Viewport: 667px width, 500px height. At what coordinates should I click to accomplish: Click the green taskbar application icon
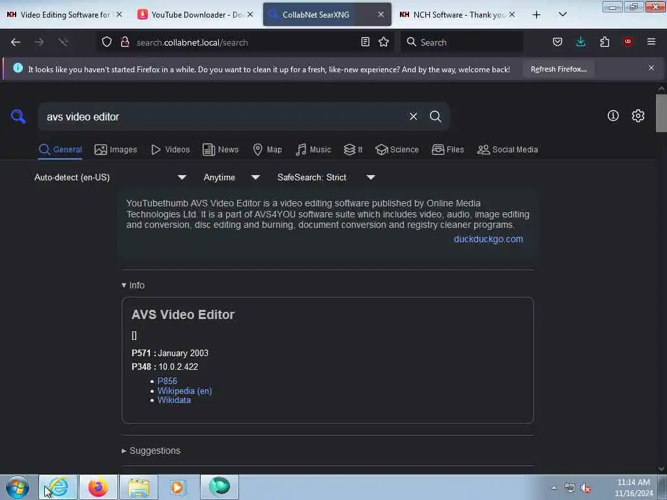click(220, 487)
